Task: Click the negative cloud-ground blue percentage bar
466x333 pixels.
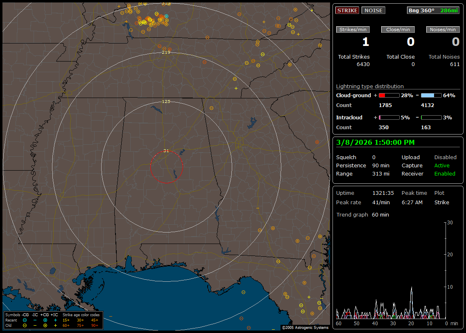Action: [431, 95]
